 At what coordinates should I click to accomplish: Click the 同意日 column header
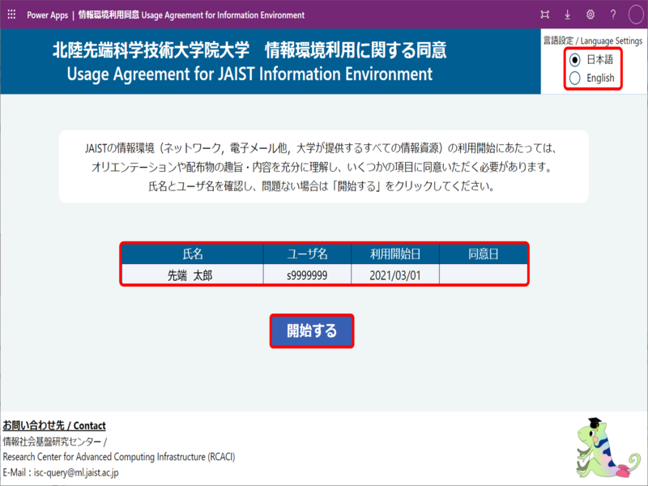[483, 254]
